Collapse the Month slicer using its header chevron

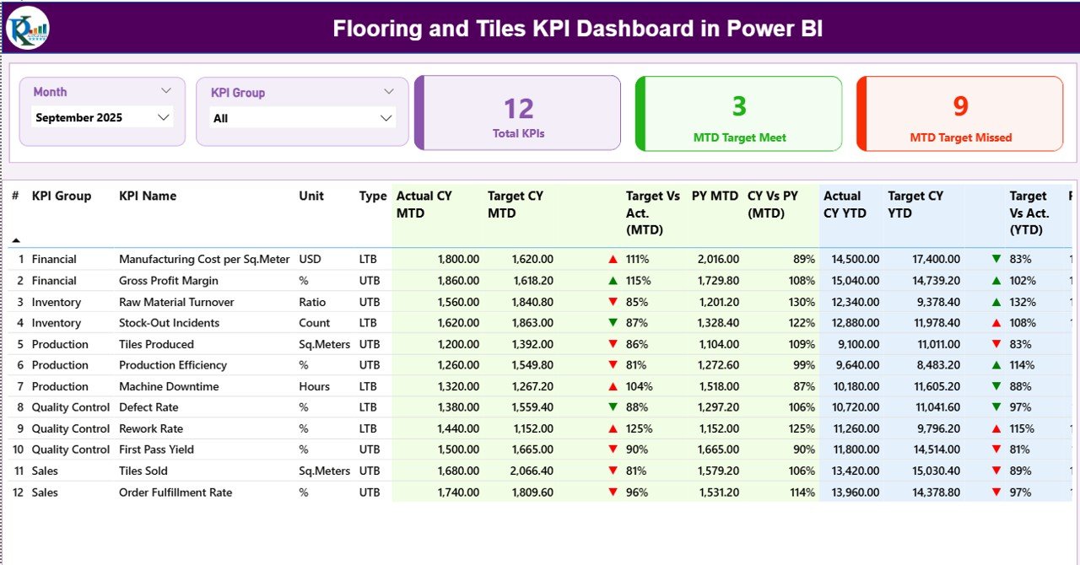click(x=166, y=91)
